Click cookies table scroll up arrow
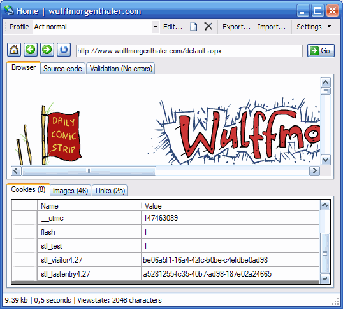The width and height of the screenshot is (343, 309). tap(325, 205)
